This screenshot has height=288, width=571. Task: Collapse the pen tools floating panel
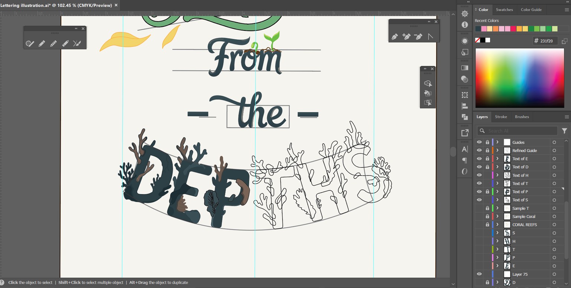pyautogui.click(x=429, y=22)
